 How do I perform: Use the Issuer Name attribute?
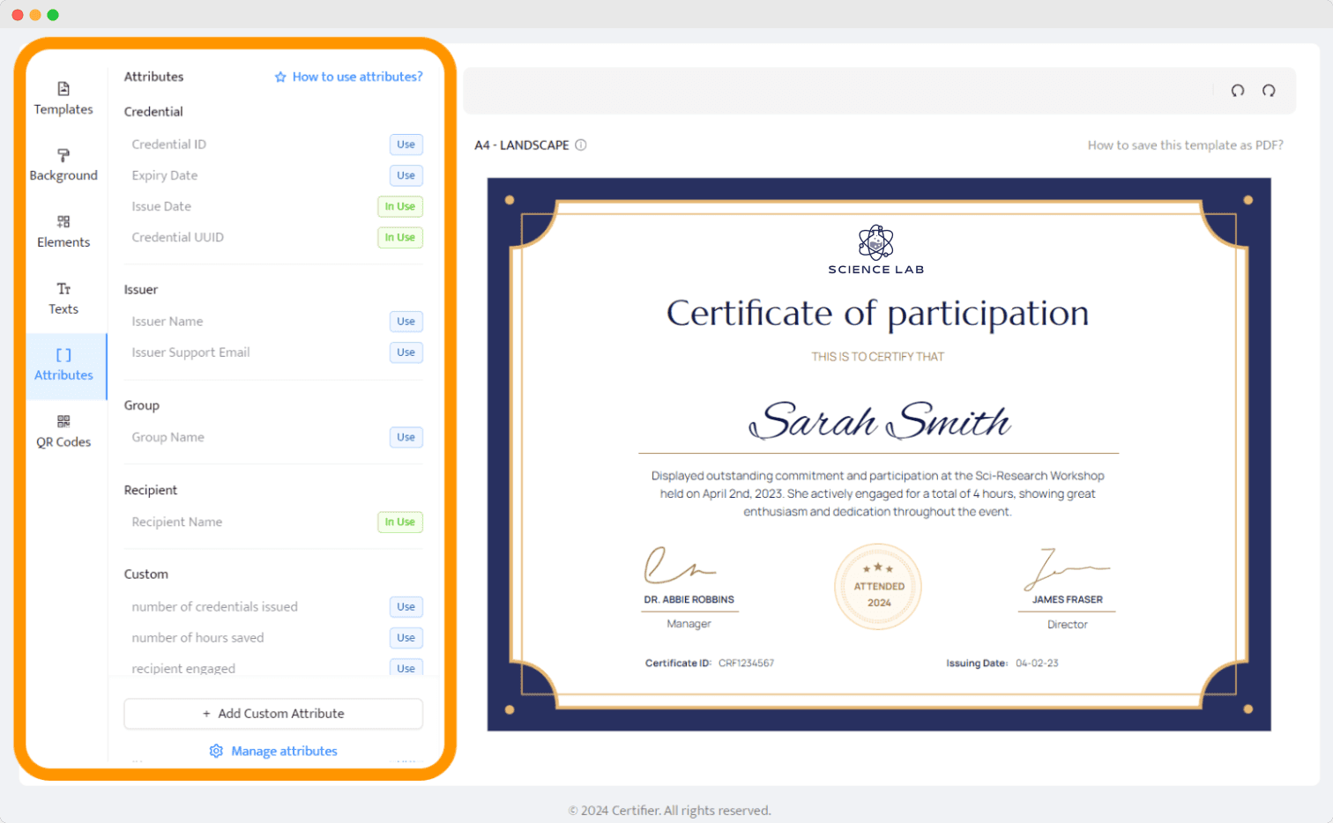click(x=406, y=321)
